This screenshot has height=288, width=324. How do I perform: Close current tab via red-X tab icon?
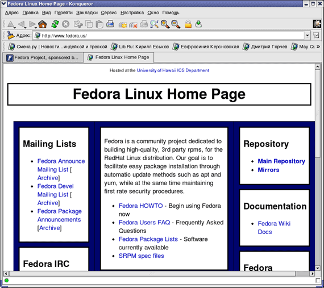pos(133,24)
